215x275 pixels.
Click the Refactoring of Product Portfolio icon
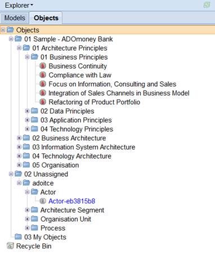(43, 102)
